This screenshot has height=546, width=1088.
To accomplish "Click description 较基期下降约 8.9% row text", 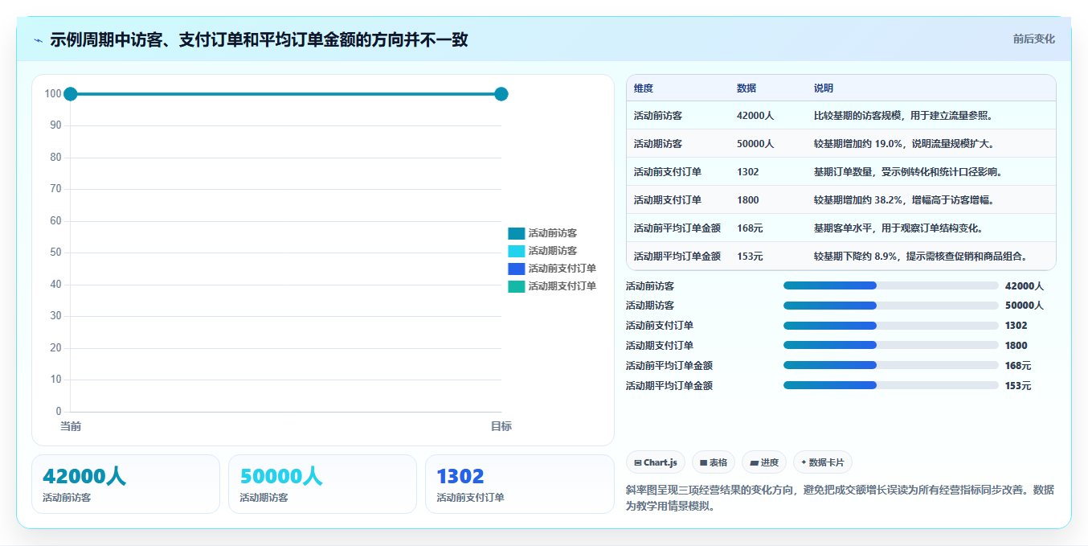I will pyautogui.click(x=922, y=257).
